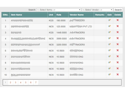Click the rate value 125.0000
This screenshot has width=125, height=94.
coord(61,27)
